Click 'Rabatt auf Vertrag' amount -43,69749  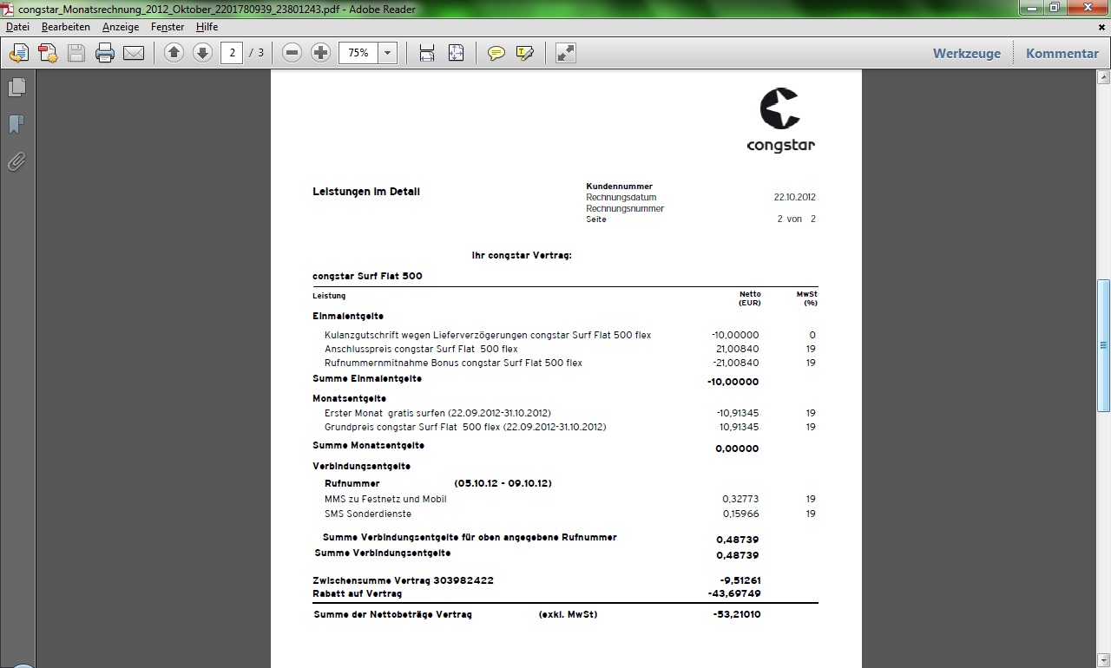pyautogui.click(x=734, y=593)
